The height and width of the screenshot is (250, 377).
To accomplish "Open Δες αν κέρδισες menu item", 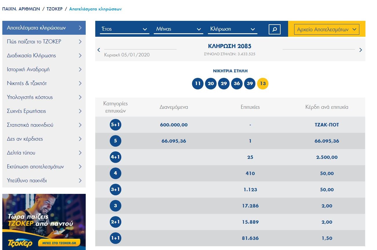I will click(x=44, y=139).
